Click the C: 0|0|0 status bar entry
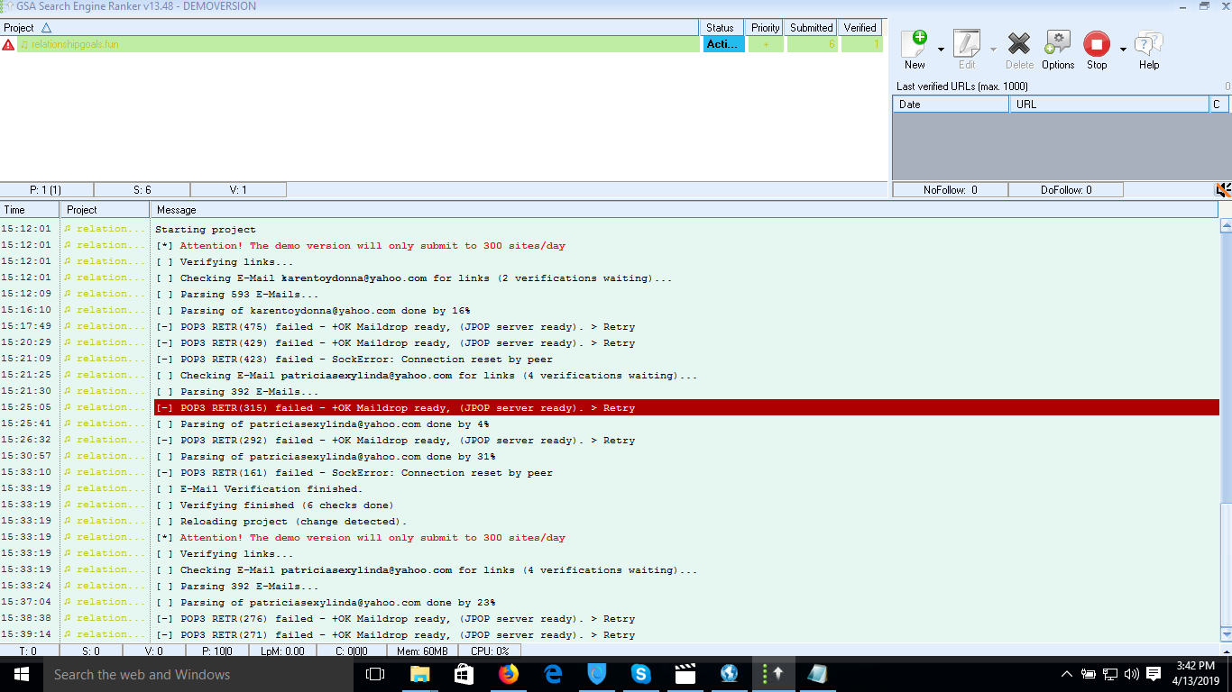The image size is (1232, 692). coord(352,651)
